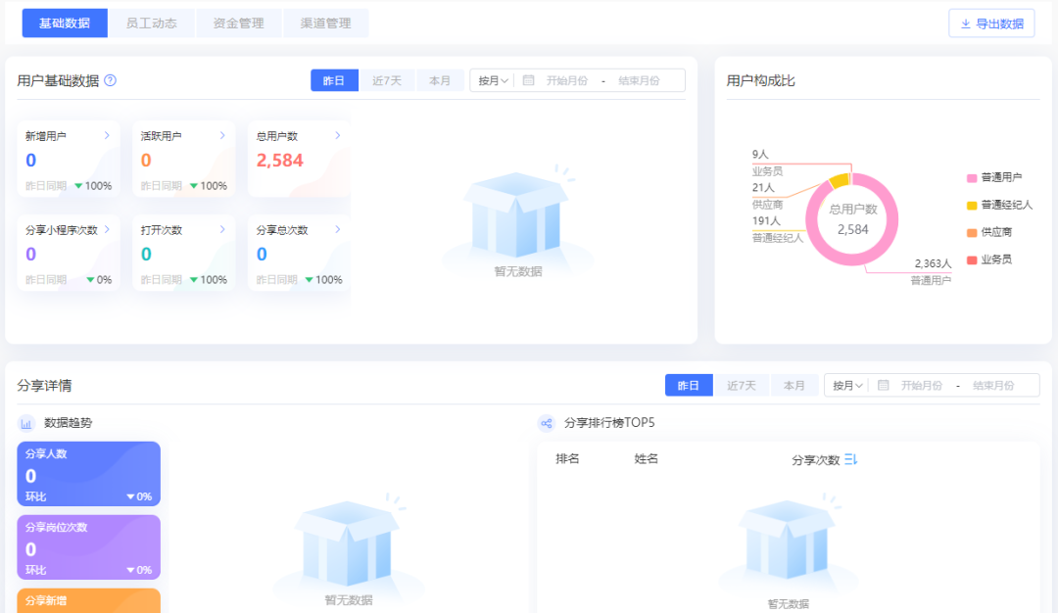1058x613 pixels.
Task: Click the 排名 column header
Action: pyautogui.click(x=567, y=458)
